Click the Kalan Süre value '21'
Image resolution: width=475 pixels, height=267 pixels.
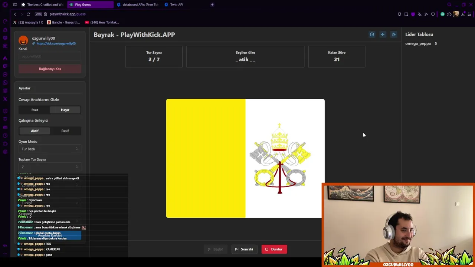click(x=337, y=59)
